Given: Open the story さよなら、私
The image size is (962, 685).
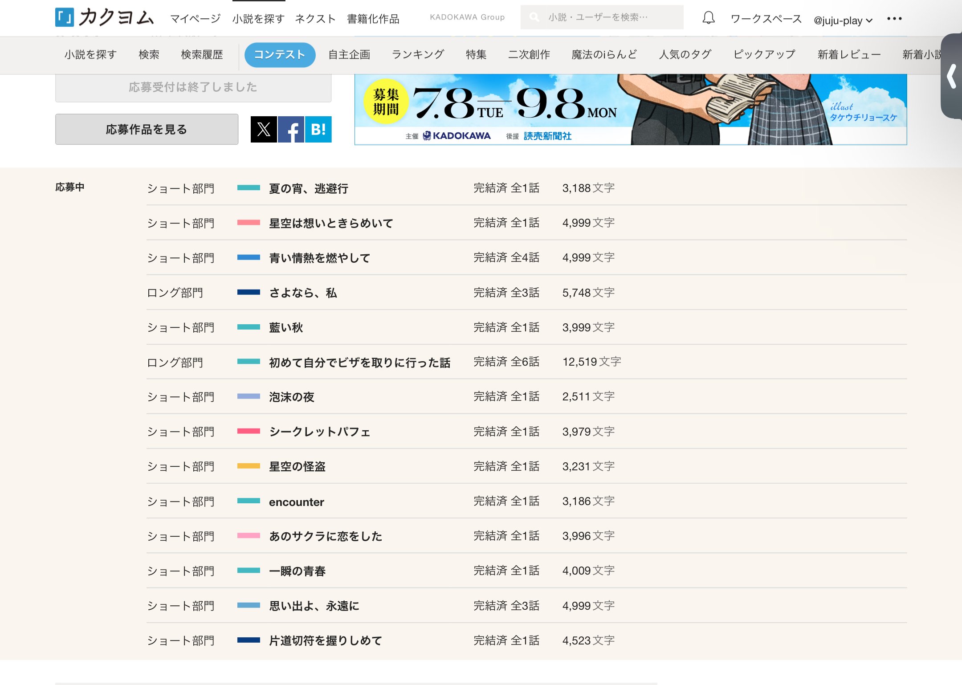Looking at the screenshot, I should (303, 293).
